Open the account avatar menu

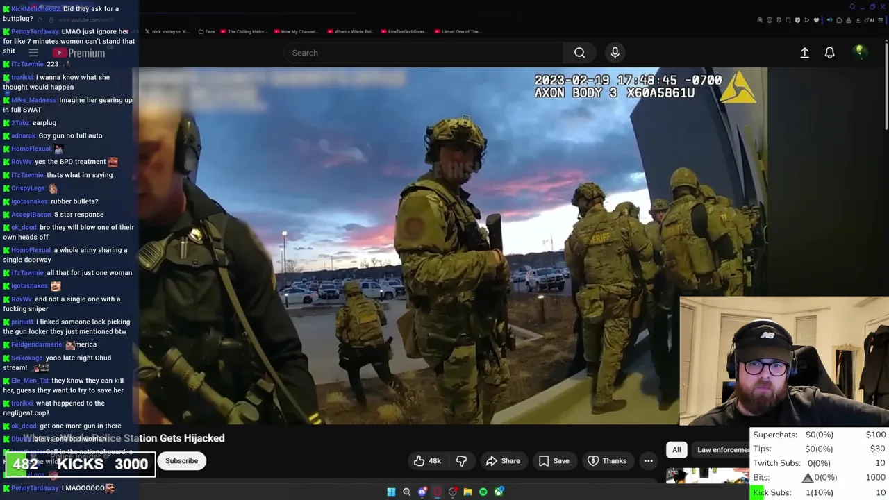pos(860,52)
